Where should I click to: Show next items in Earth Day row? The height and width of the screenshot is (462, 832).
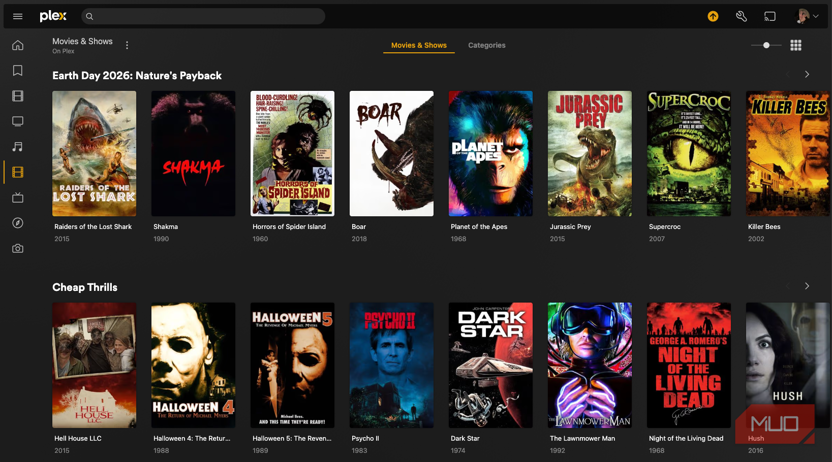pos(807,74)
